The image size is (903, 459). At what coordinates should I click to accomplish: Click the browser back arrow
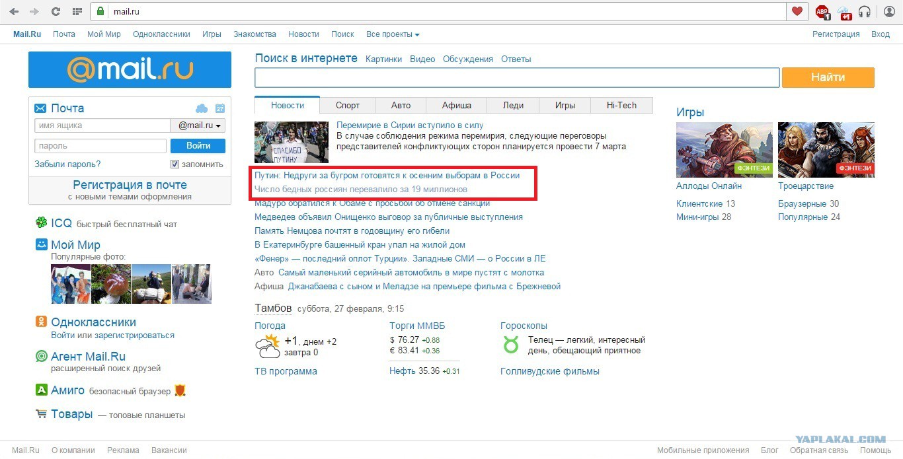(x=14, y=11)
